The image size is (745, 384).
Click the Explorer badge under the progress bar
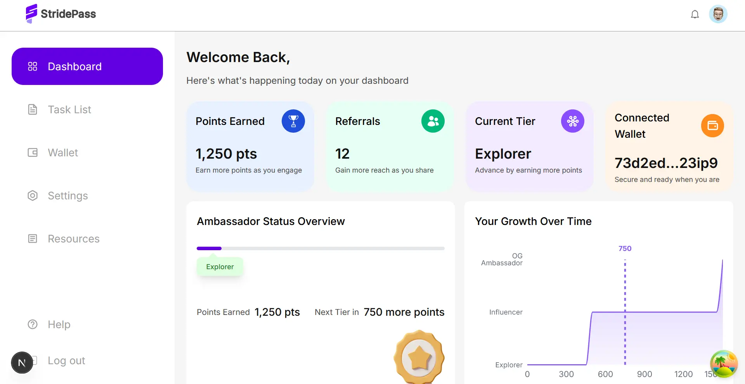[220, 266]
